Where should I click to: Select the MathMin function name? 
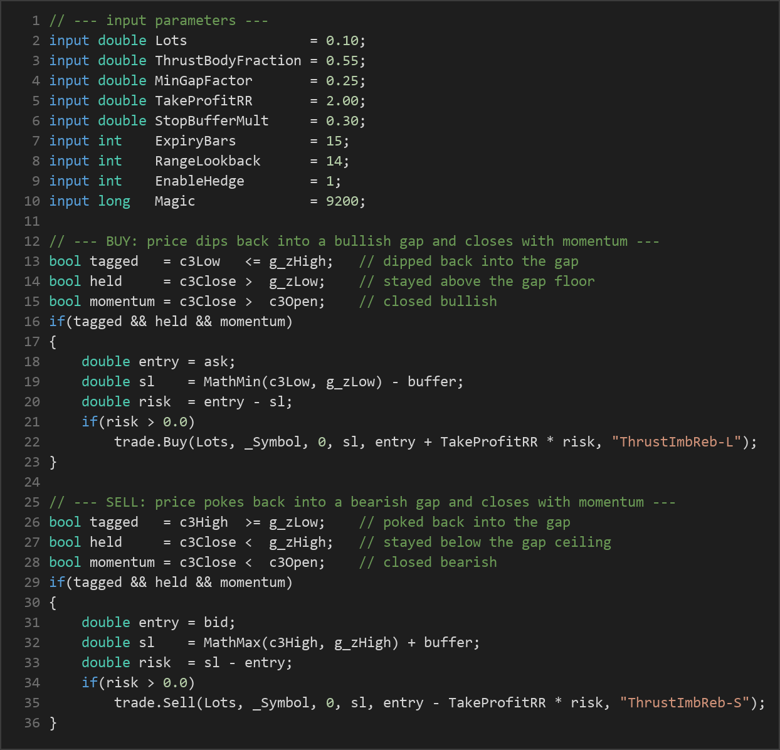click(232, 382)
